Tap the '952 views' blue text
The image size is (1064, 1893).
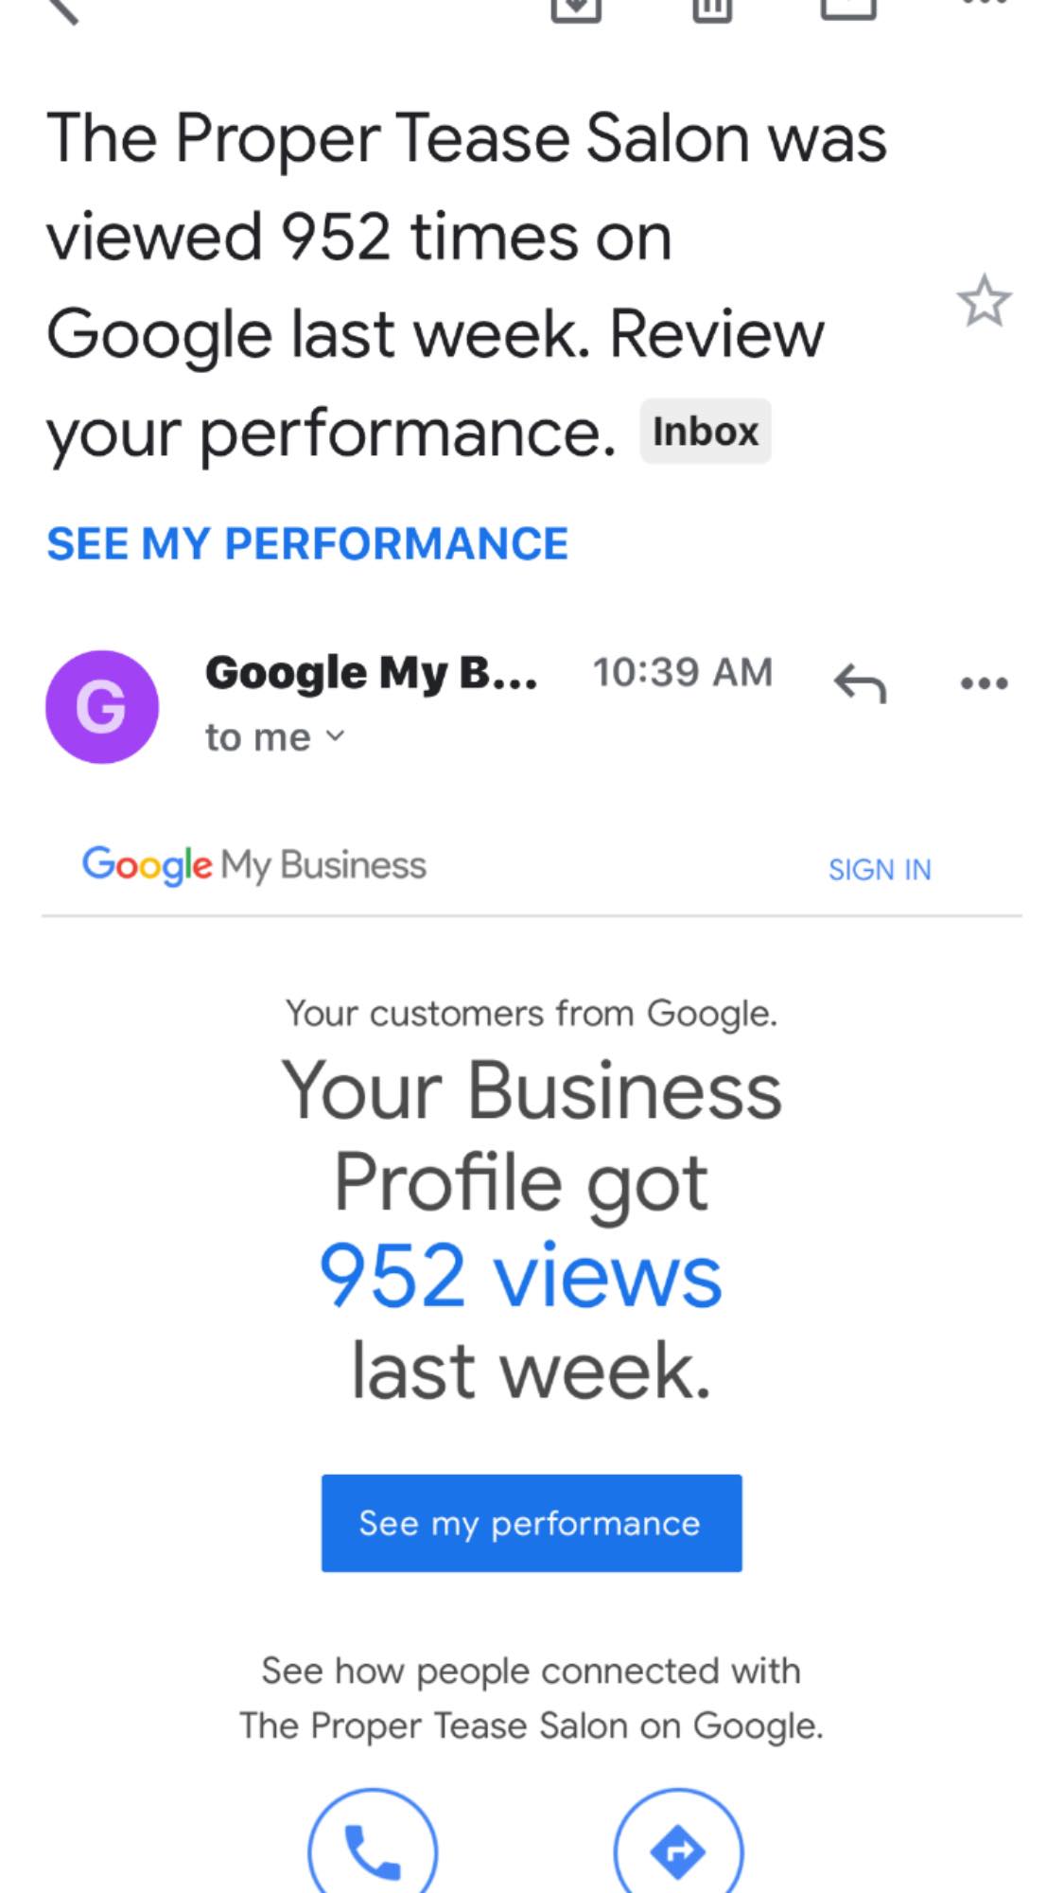tap(521, 1276)
